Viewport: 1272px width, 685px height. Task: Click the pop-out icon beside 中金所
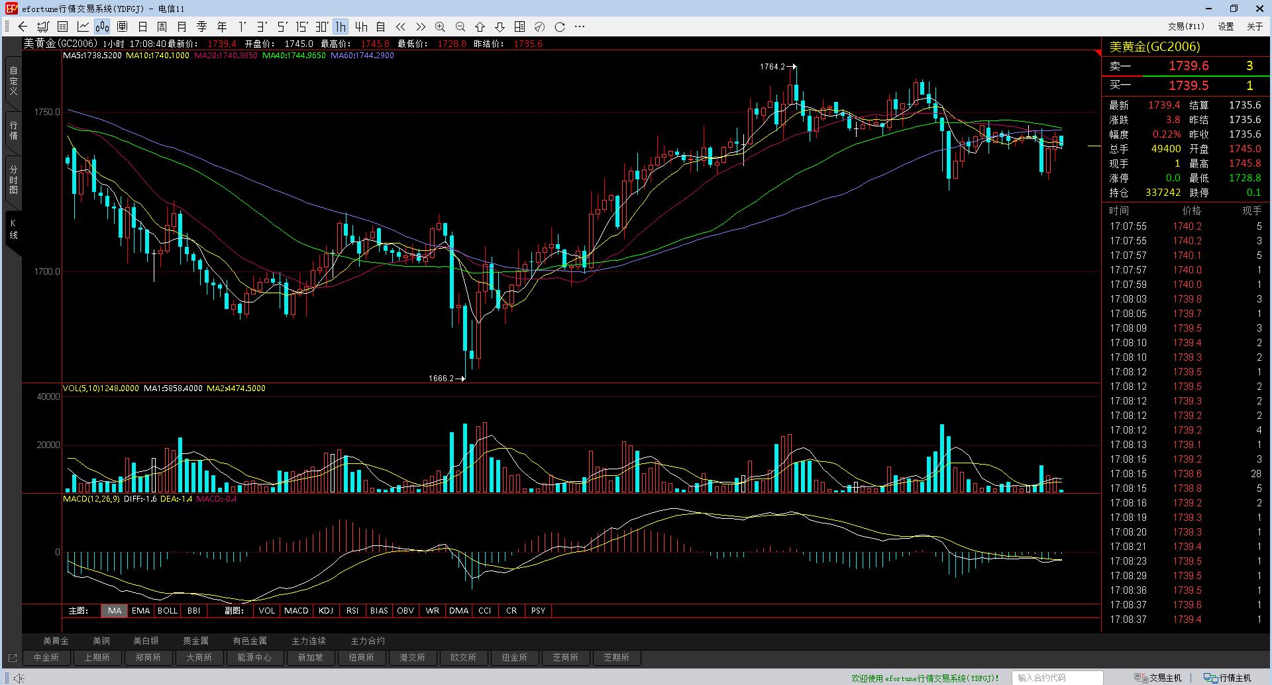12,658
